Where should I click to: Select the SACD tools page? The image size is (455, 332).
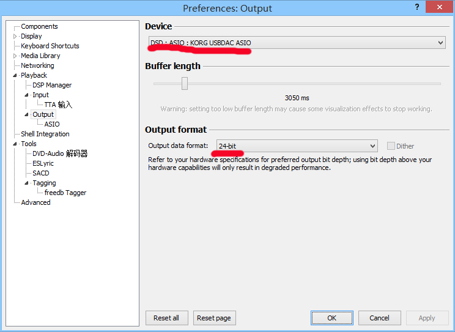[41, 173]
